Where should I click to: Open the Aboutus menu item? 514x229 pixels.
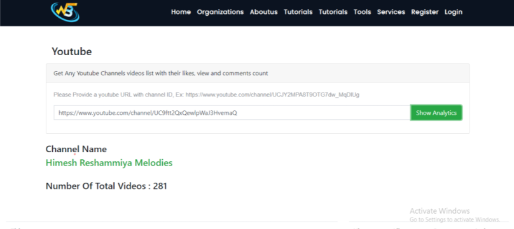click(x=263, y=12)
